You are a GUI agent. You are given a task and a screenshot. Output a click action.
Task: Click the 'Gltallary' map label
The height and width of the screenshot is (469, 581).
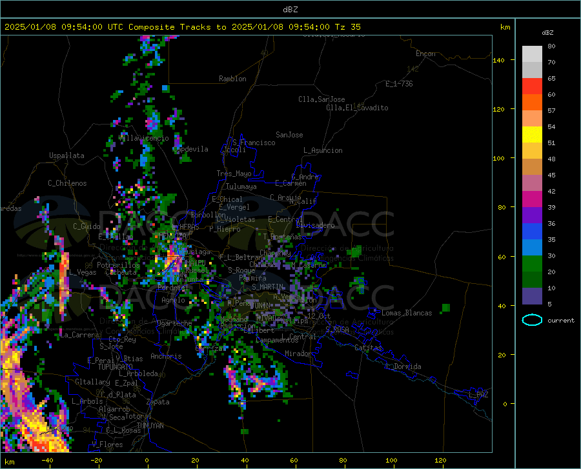click(x=92, y=382)
